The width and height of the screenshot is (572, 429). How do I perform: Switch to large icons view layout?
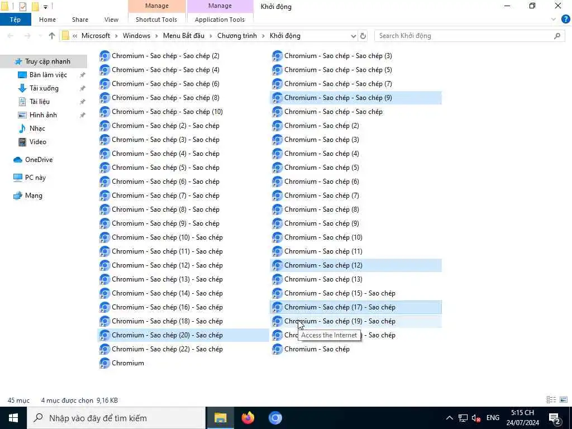564,400
